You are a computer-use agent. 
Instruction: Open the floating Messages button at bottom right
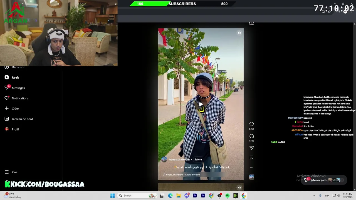324,180
